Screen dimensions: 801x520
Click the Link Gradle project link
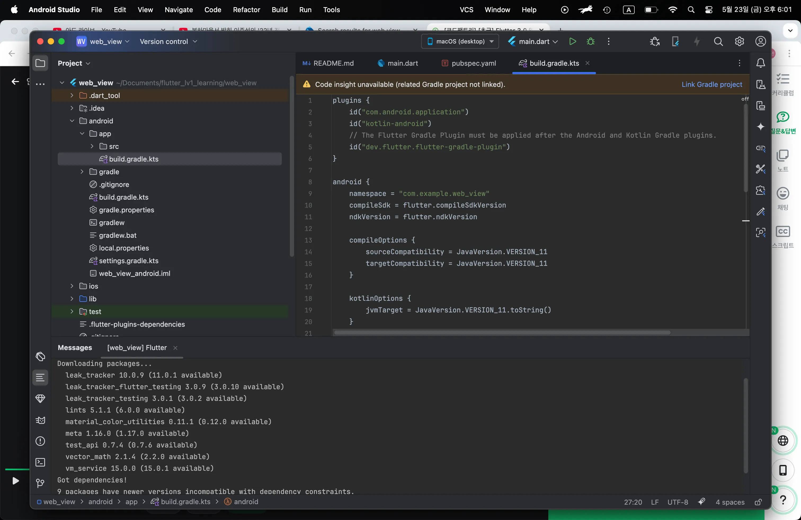(x=711, y=84)
